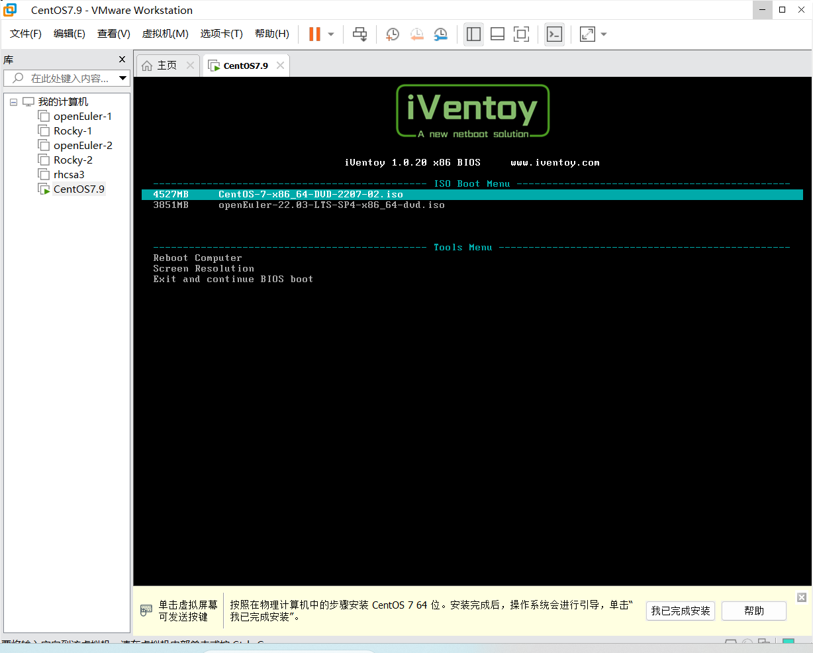
Task: Close the 主页 tab
Action: pyautogui.click(x=191, y=65)
